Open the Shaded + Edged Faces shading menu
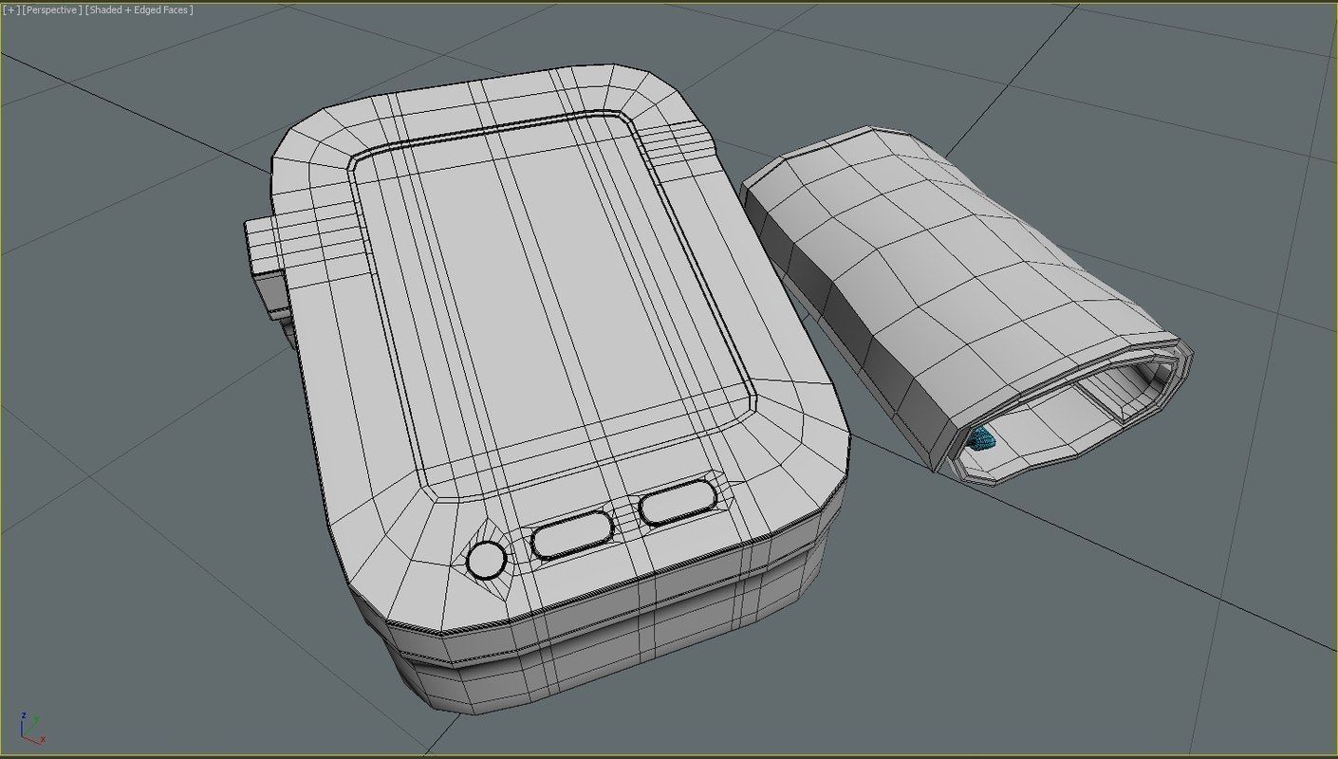 (x=139, y=9)
